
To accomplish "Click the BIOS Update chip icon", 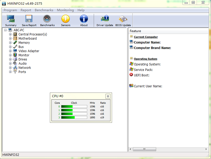I will 123,19.
